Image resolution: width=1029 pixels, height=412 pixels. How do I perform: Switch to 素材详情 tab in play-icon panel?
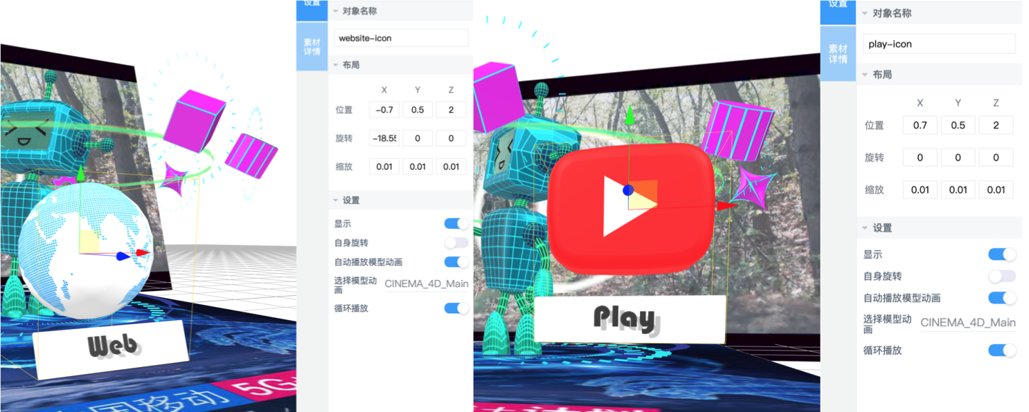point(838,54)
